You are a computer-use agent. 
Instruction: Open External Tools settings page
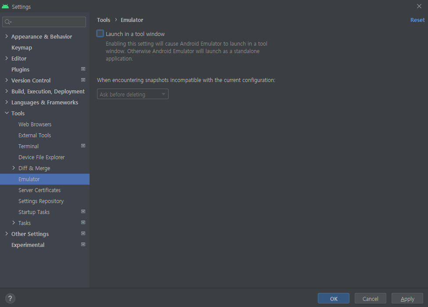click(35, 135)
